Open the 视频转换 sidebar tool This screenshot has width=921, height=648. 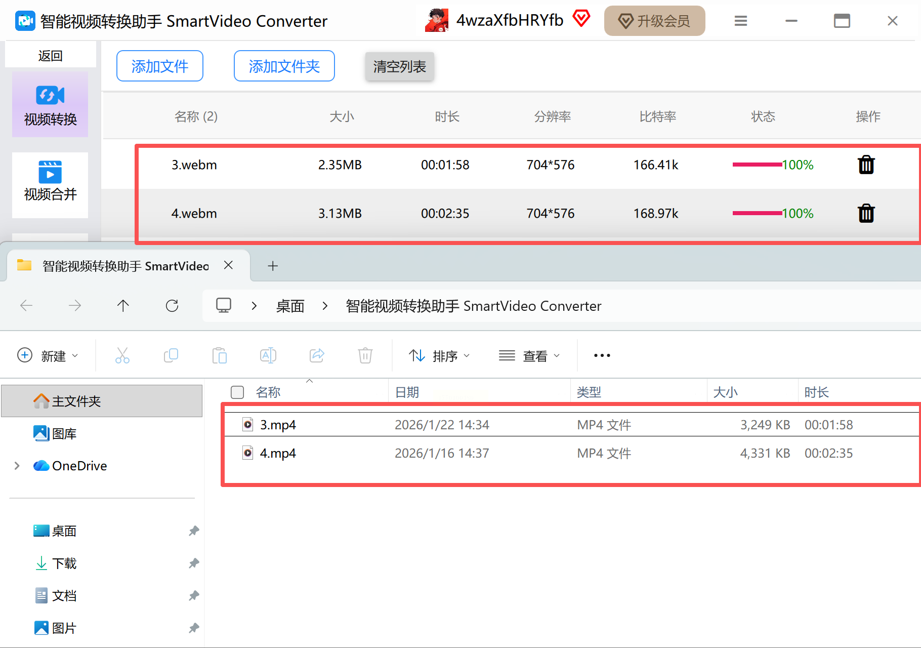(50, 104)
